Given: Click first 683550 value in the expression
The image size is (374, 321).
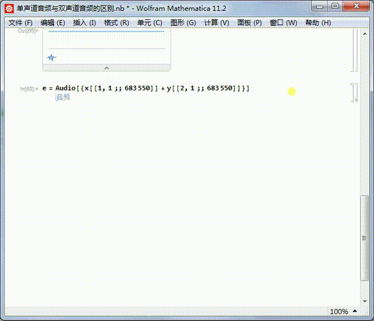Looking at the screenshot, I should point(137,88).
